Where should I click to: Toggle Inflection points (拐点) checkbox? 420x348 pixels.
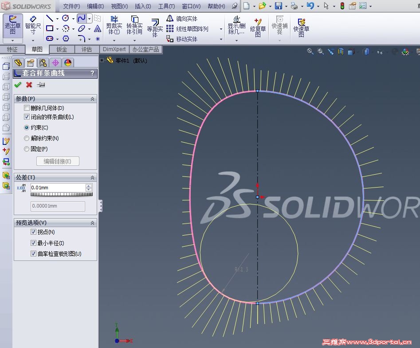point(33,232)
